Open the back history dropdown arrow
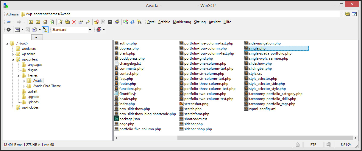The image size is (362, 151). 13,22
